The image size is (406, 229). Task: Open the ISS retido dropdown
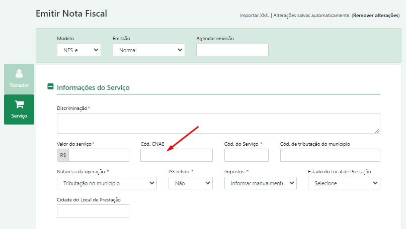click(191, 183)
